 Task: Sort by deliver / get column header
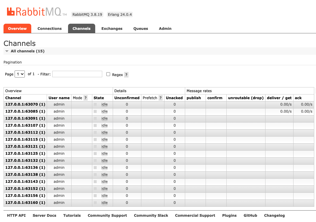coord(279,98)
